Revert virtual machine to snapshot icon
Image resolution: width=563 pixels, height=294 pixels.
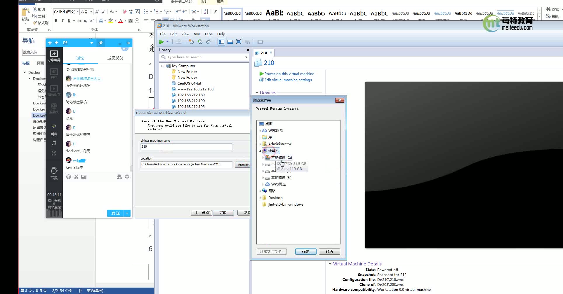[x=200, y=42]
